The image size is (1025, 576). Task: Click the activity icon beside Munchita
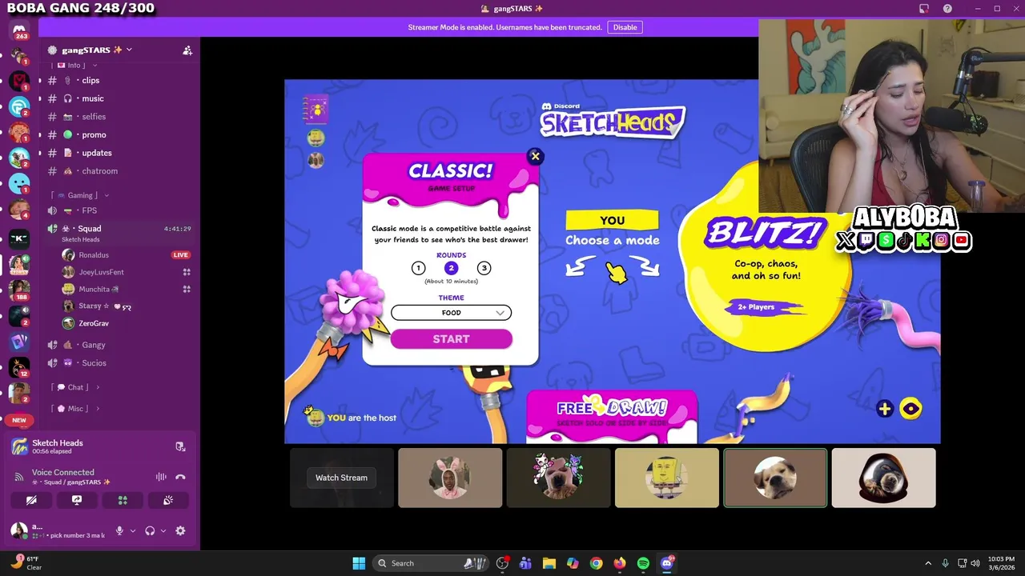tap(187, 290)
